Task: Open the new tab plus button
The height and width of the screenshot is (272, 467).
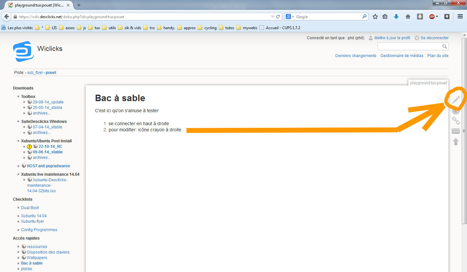Action: (x=79, y=5)
